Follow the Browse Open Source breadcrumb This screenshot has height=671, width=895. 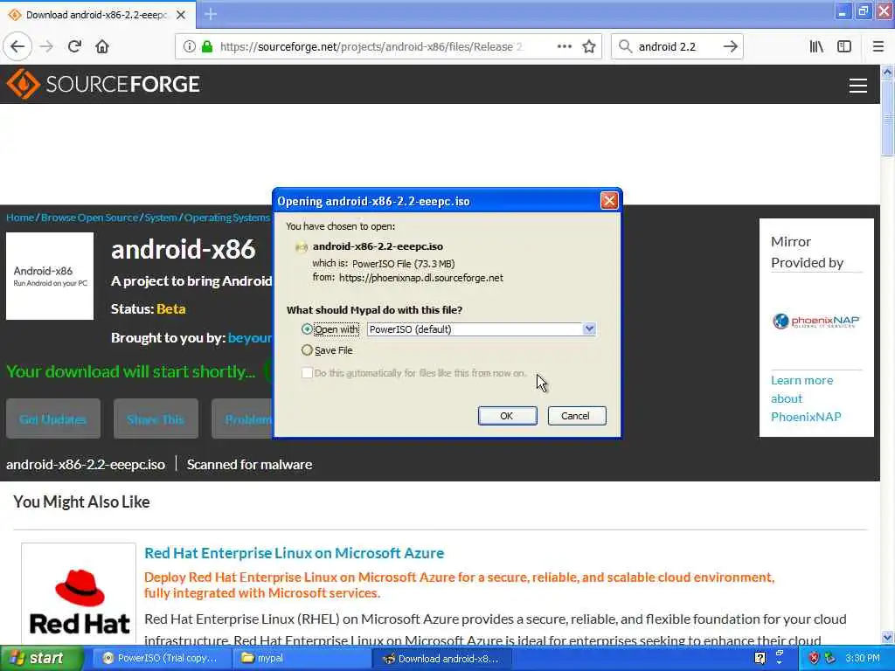(90, 218)
